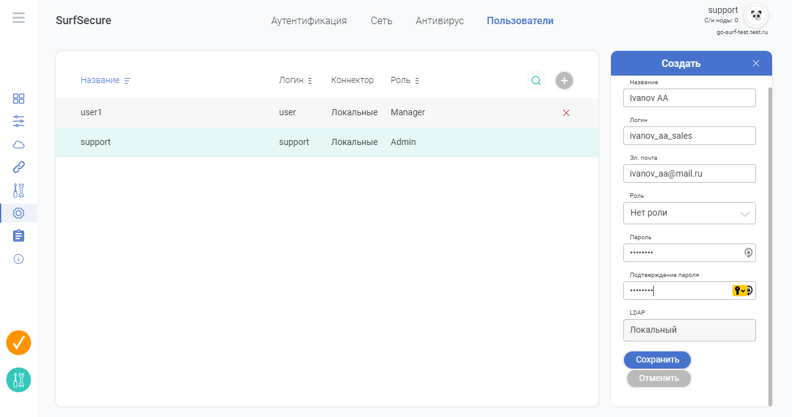Click the Manager role cell
Viewport: 792px width, 417px height.
click(x=407, y=113)
